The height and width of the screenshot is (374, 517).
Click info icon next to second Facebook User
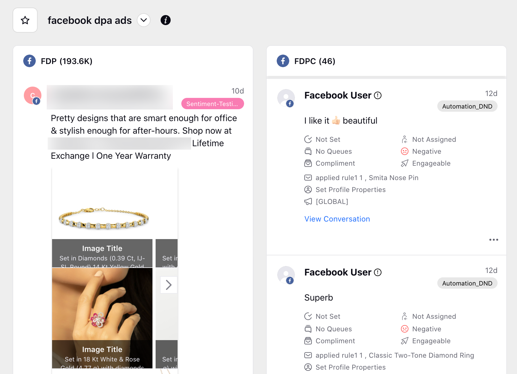click(378, 272)
